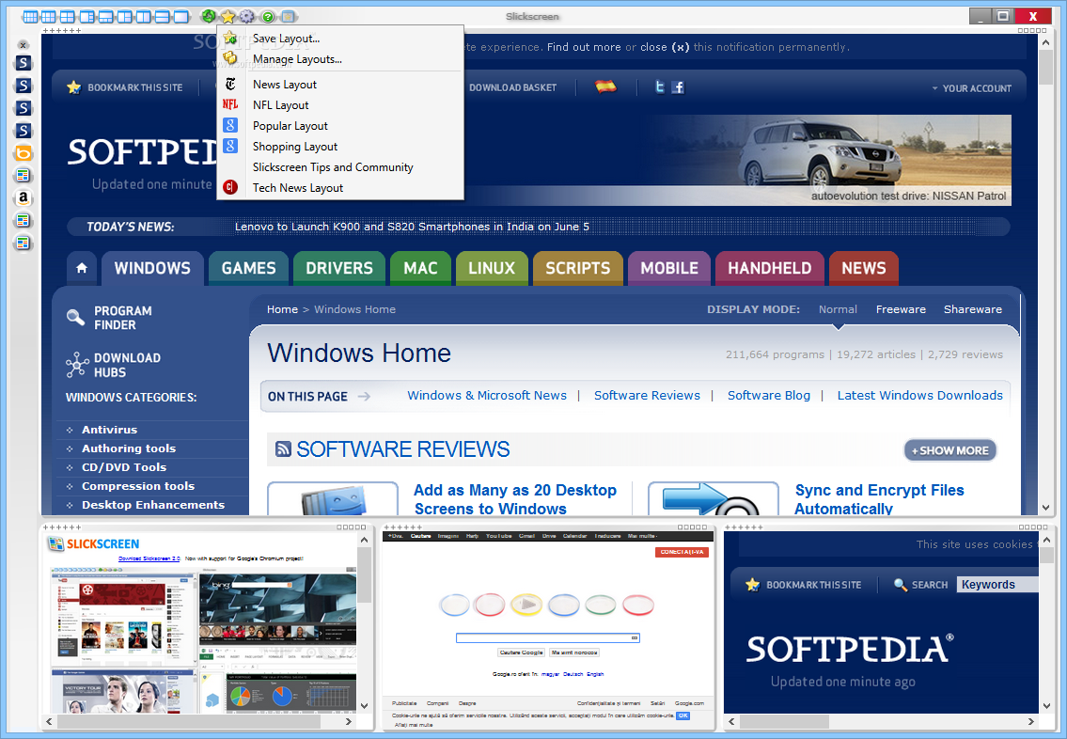Open the GAMES tab
This screenshot has height=739, width=1067.
click(248, 268)
